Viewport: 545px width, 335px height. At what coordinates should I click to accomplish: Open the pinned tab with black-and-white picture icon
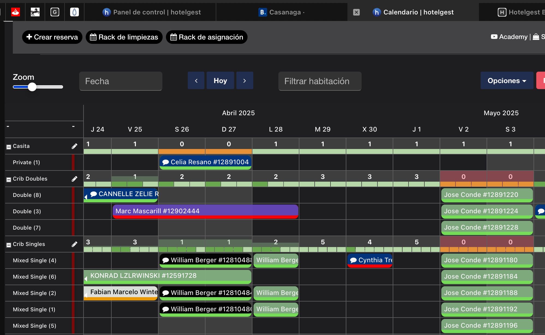click(x=35, y=12)
